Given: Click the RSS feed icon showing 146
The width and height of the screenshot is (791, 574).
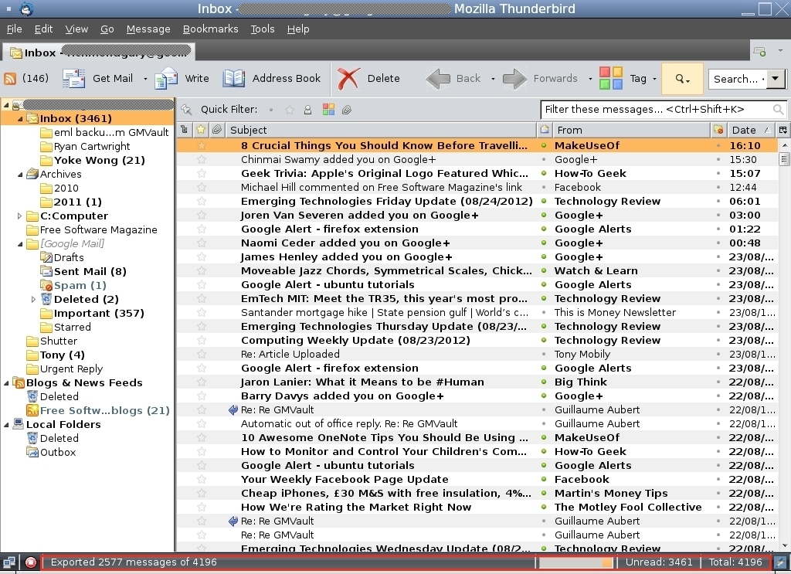Looking at the screenshot, I should click(x=10, y=79).
